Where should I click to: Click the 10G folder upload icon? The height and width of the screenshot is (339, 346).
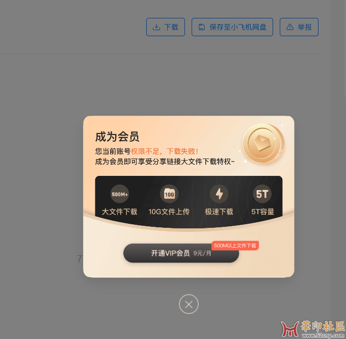point(169,194)
